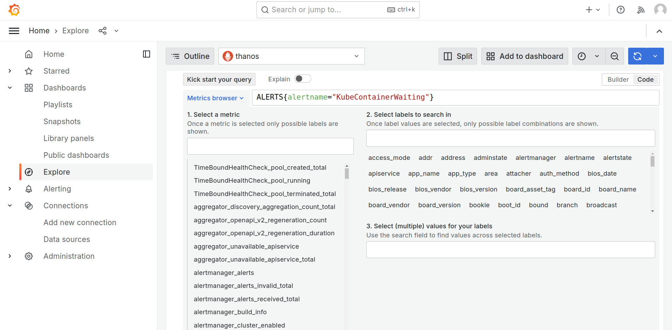The height and width of the screenshot is (330, 672).
Task: Select the apiservice label
Action: click(x=384, y=174)
